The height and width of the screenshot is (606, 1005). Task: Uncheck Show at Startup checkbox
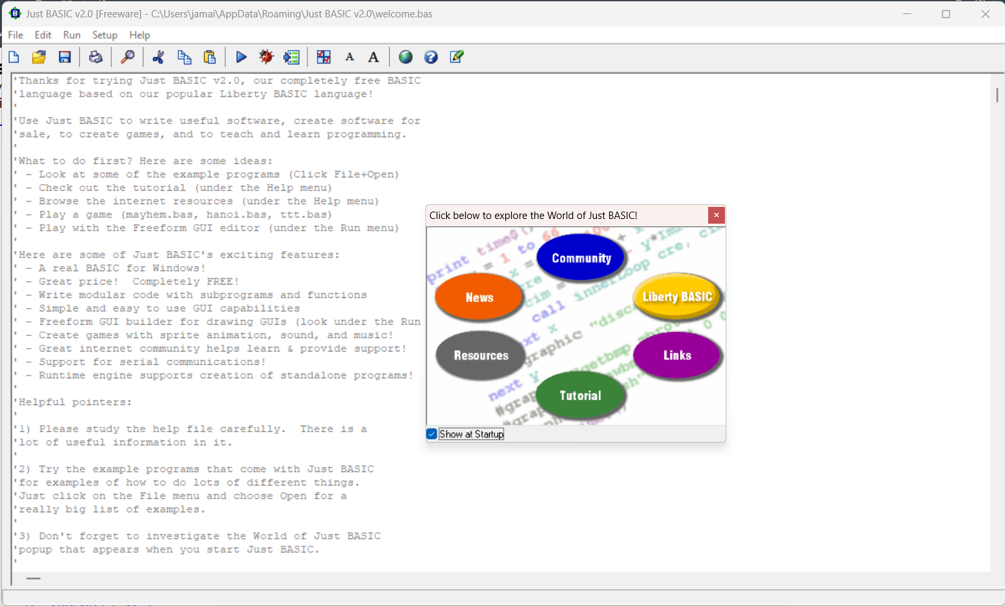(432, 434)
